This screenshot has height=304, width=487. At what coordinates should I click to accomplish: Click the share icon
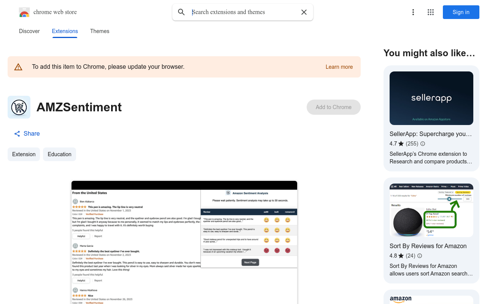[x=17, y=134]
